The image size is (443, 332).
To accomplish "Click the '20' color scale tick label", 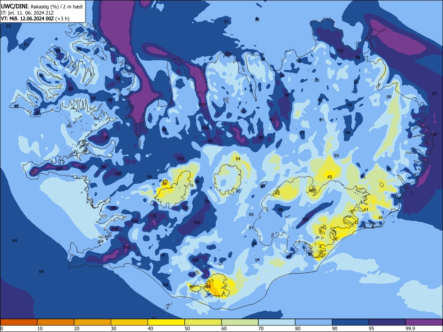I will pos(77,328).
